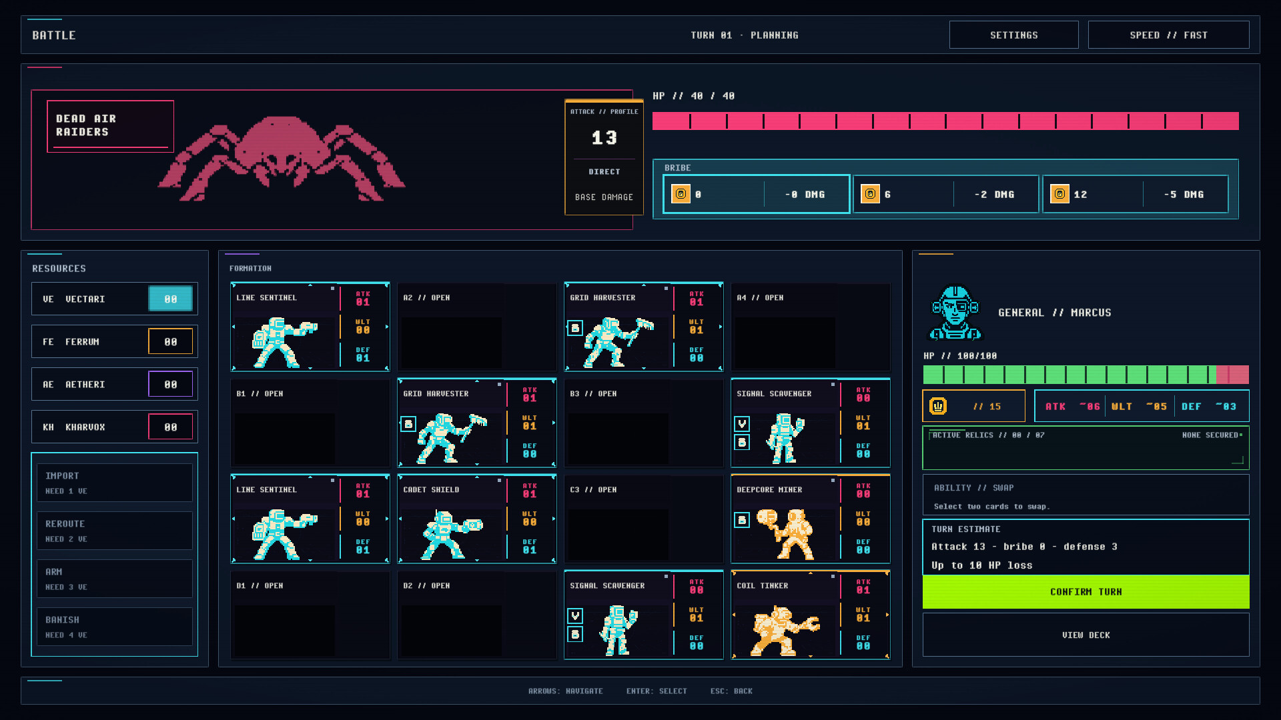Screen dimensions: 1281x720
Task: Click the Deepcore Miner unit sprite
Action: pos(785,534)
